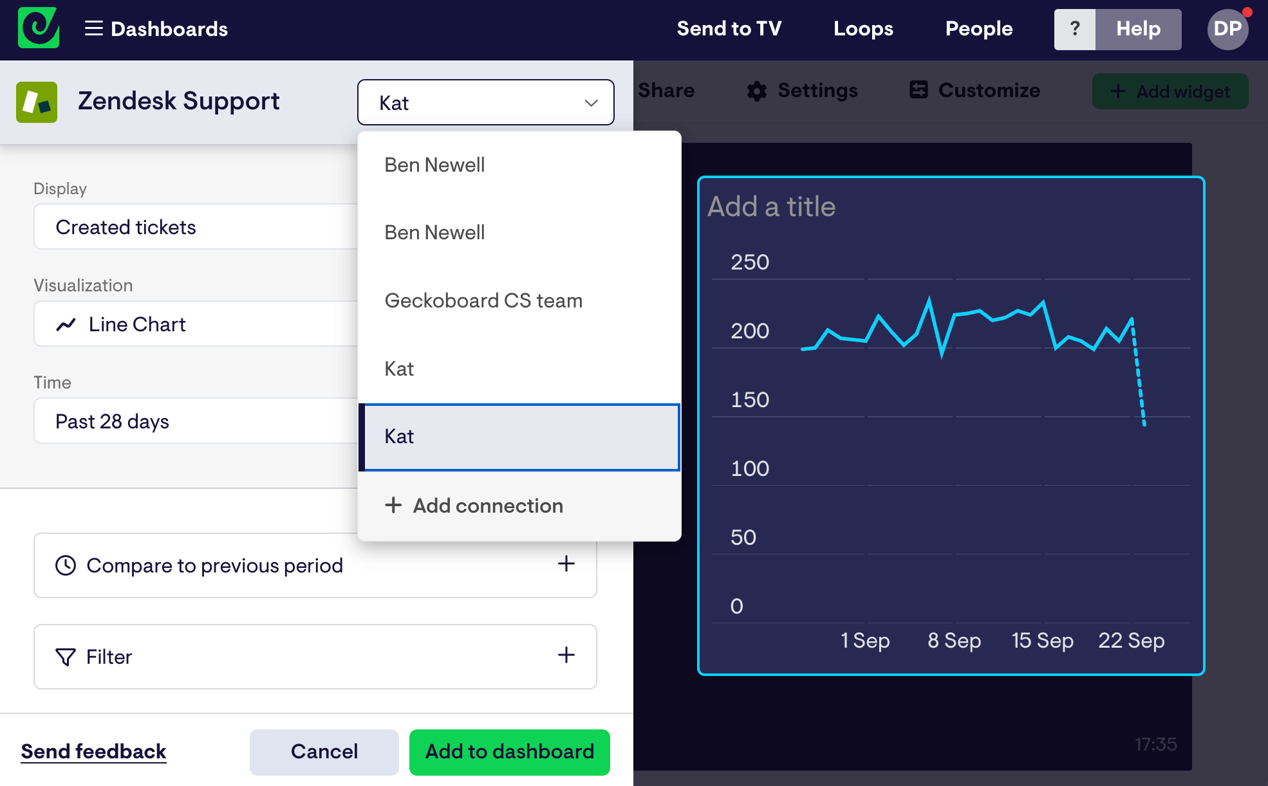Click the line chart visualization icon
The image size is (1268, 786).
tap(66, 324)
